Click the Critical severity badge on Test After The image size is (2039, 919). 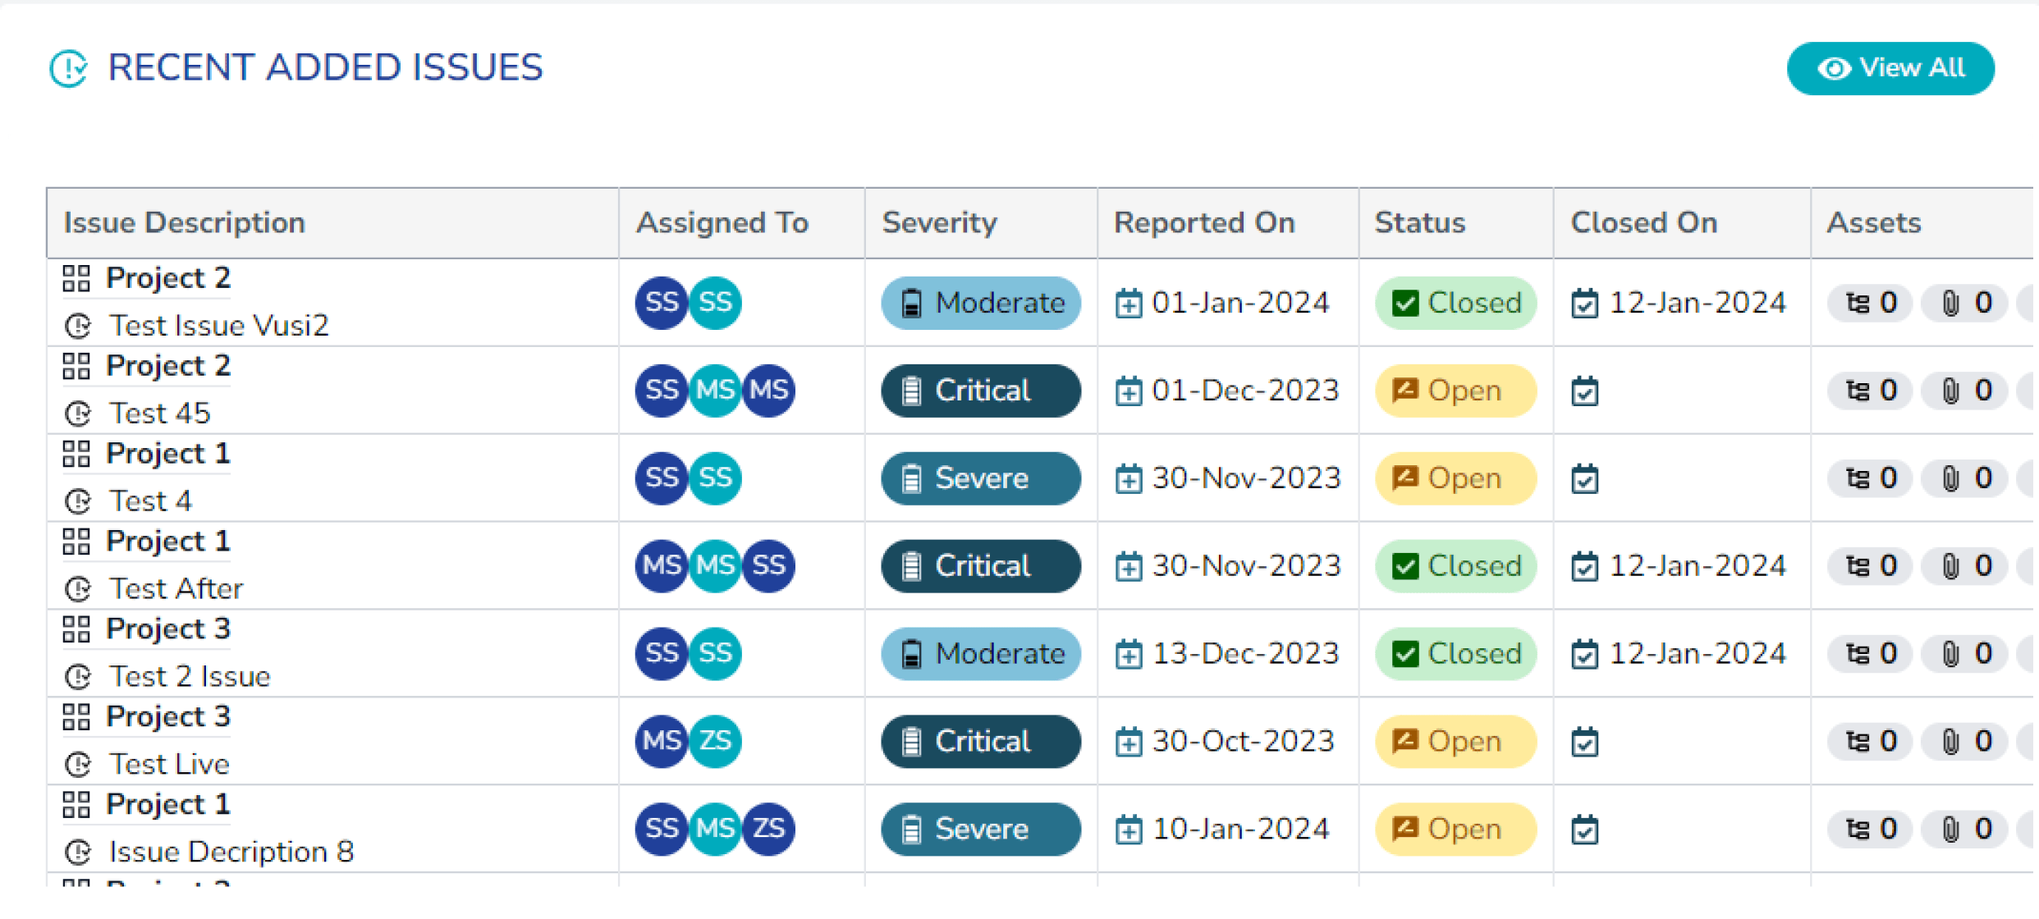980,566
